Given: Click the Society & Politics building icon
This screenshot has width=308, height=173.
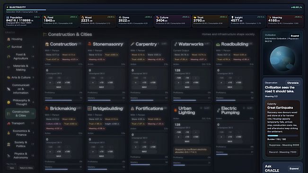Looking at the screenshot, I should (x=9, y=144).
